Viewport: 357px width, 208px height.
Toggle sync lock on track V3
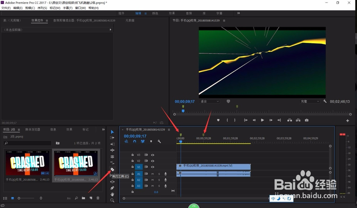point(146,155)
